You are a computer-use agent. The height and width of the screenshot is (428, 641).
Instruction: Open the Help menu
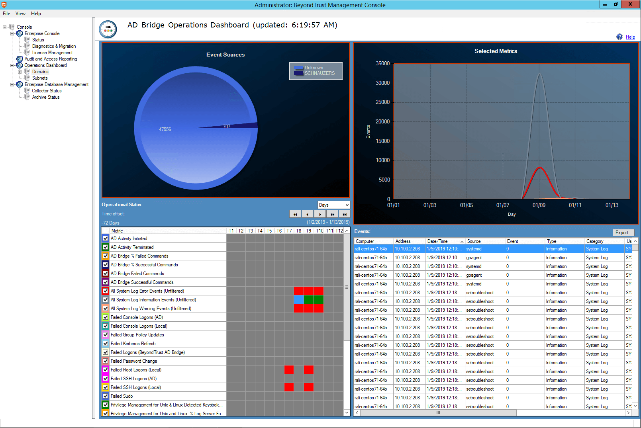tap(36, 14)
